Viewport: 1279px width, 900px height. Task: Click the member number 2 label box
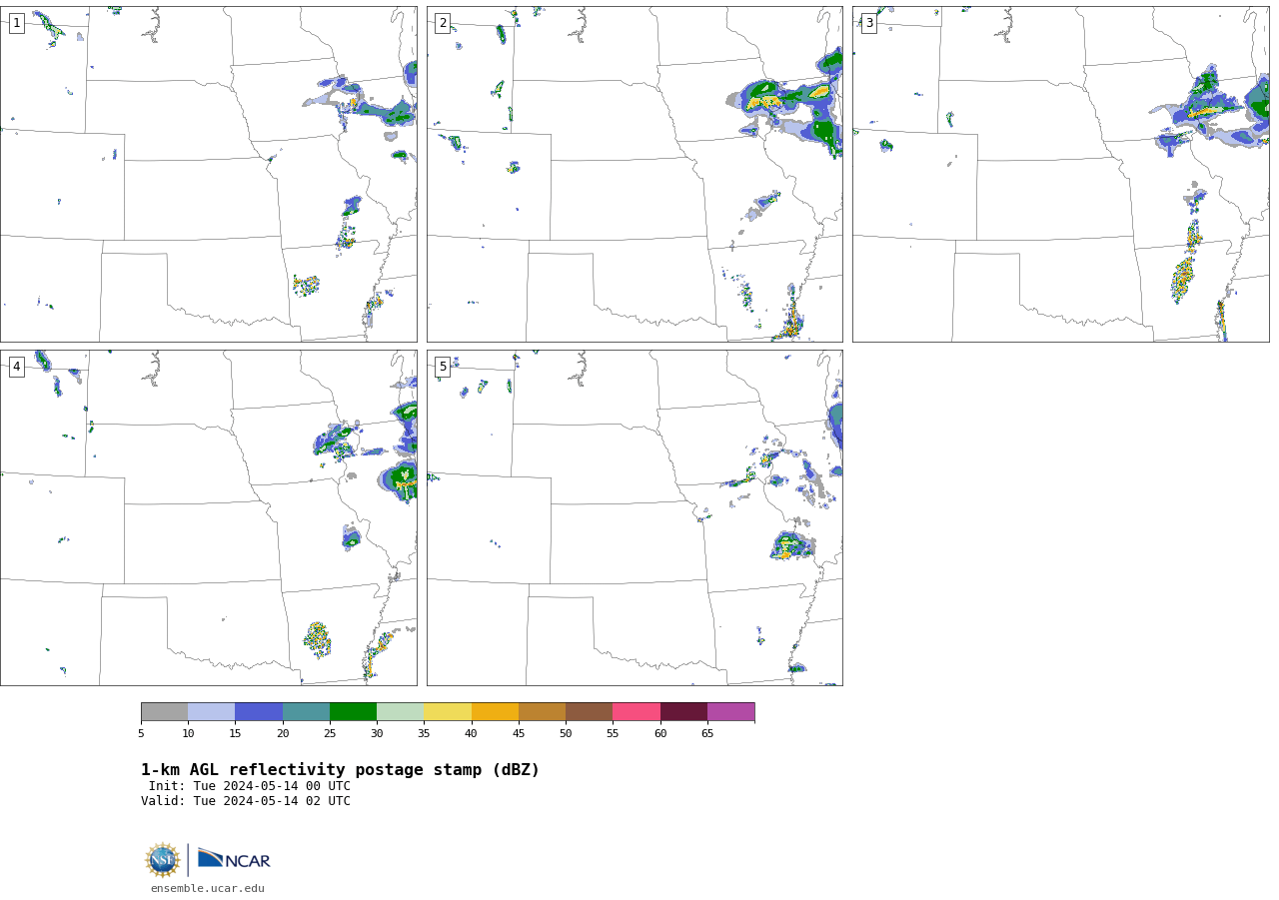click(443, 23)
